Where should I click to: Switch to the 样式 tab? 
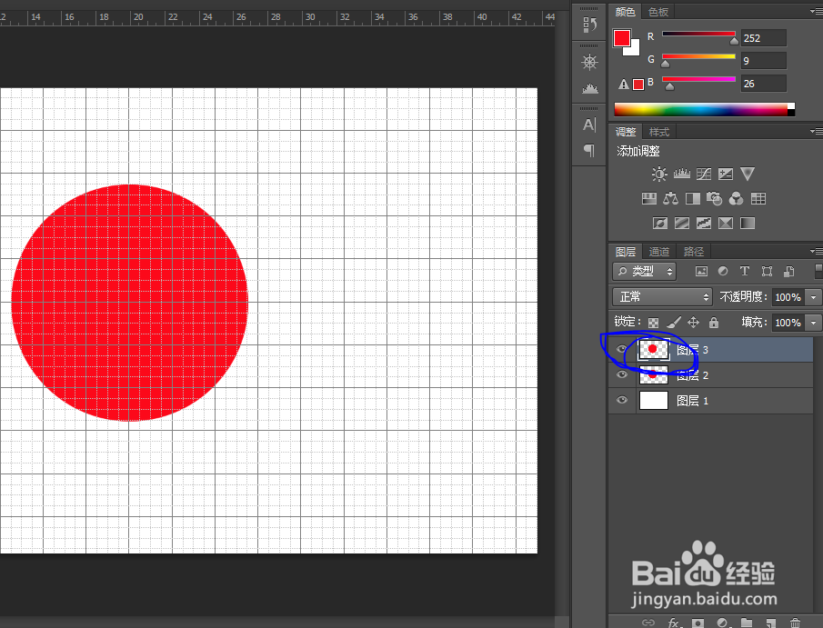click(658, 132)
